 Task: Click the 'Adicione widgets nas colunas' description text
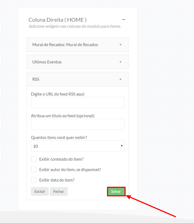click(x=75, y=26)
